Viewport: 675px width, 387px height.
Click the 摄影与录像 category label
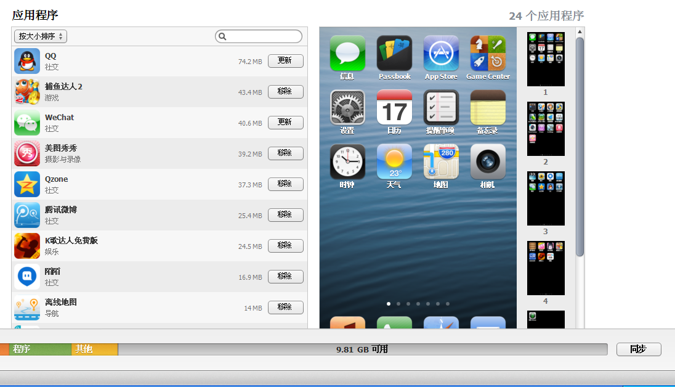coord(62,160)
